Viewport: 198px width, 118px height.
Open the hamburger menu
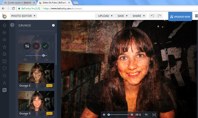[196, 16]
